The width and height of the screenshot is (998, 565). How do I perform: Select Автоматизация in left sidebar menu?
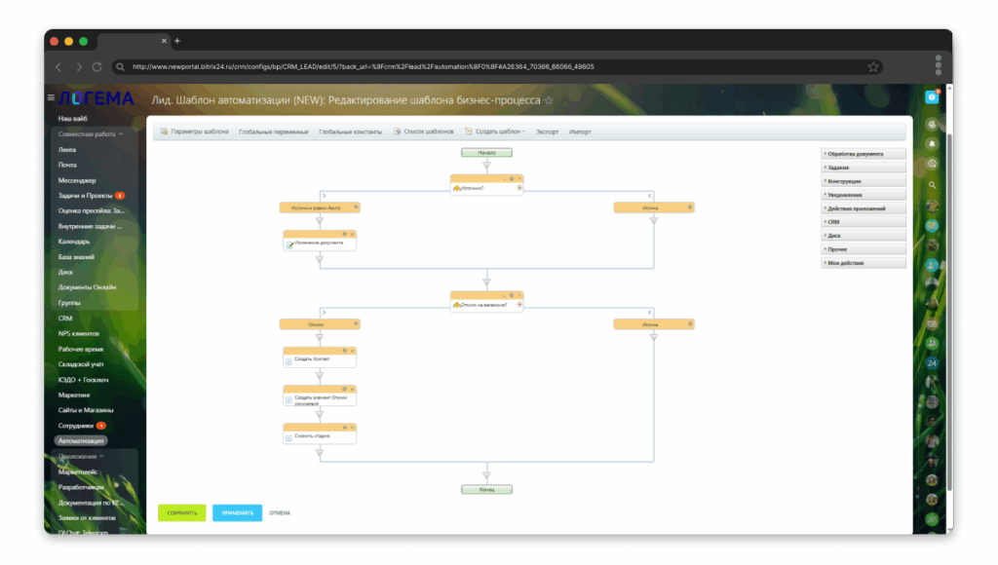click(x=81, y=441)
